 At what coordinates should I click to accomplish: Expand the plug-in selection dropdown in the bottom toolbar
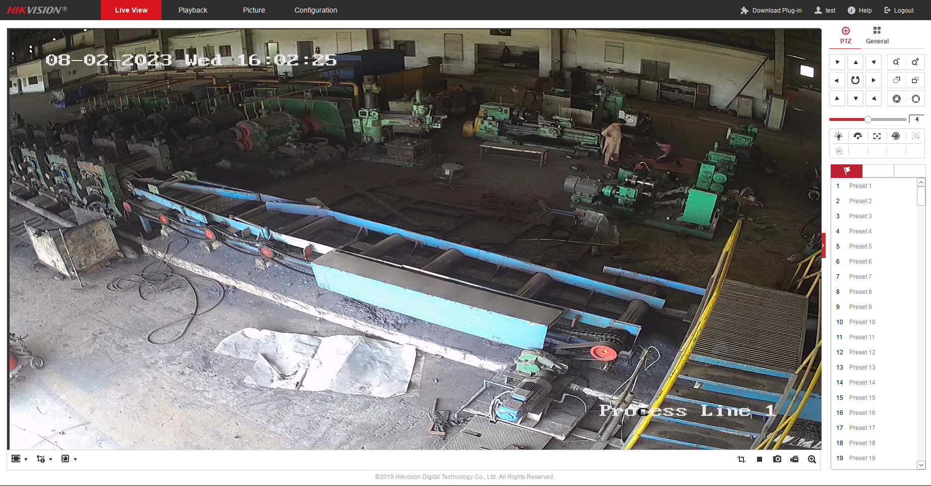coord(69,459)
